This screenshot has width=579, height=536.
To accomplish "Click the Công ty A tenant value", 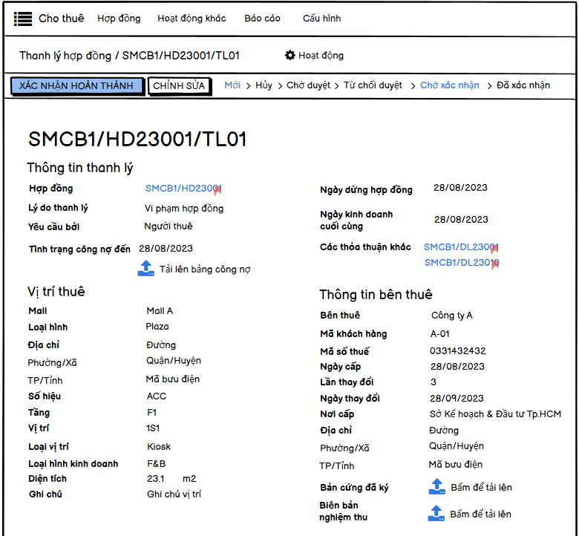I will click(x=451, y=315).
